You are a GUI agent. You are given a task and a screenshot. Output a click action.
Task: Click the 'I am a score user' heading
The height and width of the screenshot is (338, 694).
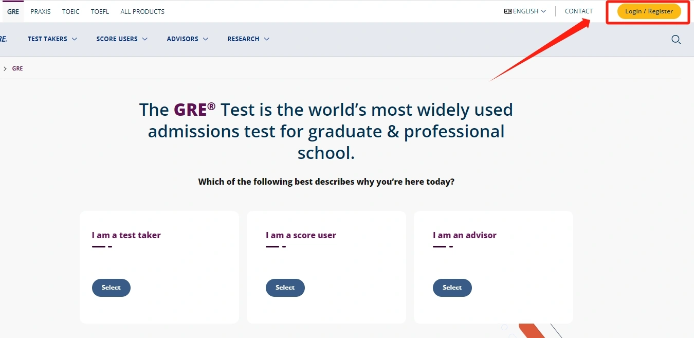point(301,235)
